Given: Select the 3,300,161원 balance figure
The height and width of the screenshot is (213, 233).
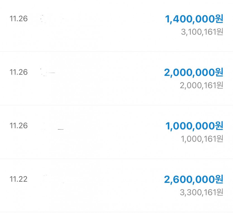Looking at the screenshot, I should pos(202,192).
